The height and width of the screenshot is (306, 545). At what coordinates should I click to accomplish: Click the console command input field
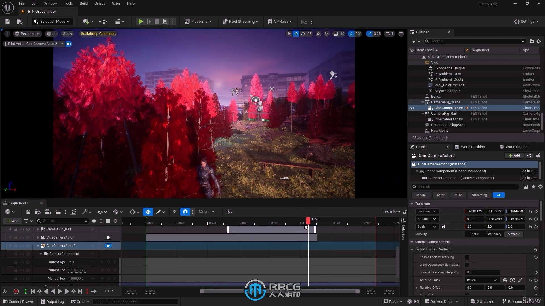135,301
